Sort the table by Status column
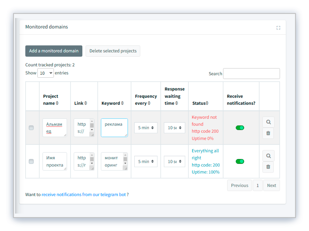The width and height of the screenshot is (309, 231). pyautogui.click(x=207, y=103)
